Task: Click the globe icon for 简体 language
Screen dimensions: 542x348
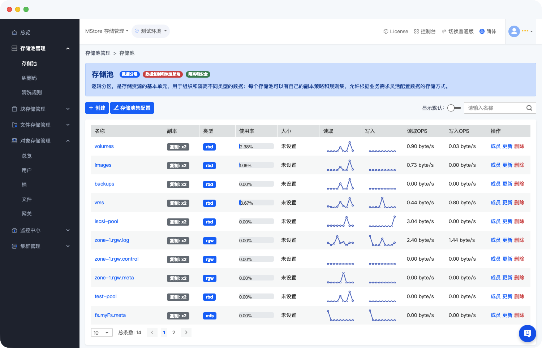Action: 482,31
